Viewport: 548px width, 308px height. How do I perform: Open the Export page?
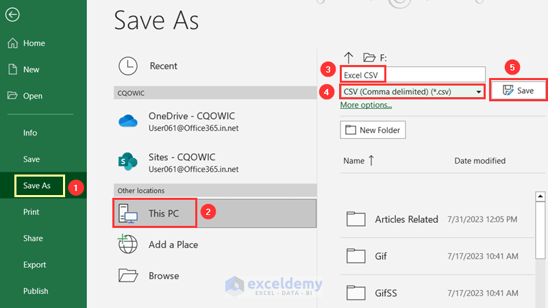[35, 265]
